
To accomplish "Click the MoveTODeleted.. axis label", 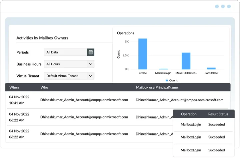I will tap(186, 73).
